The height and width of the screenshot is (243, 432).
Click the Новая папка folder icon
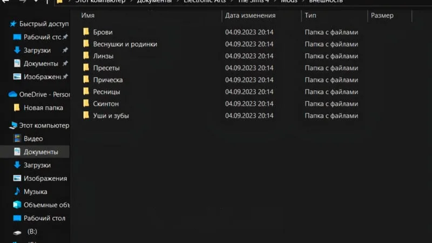pyautogui.click(x=17, y=107)
